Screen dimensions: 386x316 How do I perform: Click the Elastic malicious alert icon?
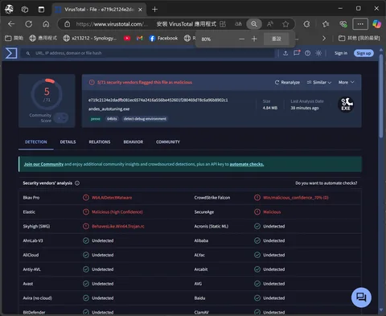pyautogui.click(x=86, y=211)
